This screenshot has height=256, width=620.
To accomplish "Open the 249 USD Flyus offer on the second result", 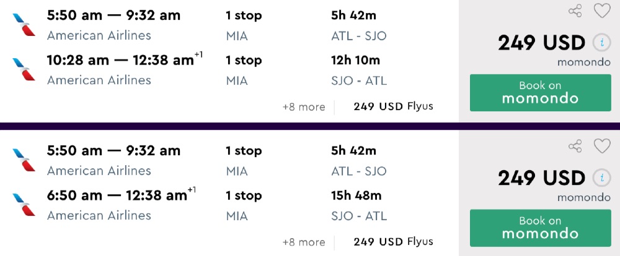I will click(x=393, y=242).
